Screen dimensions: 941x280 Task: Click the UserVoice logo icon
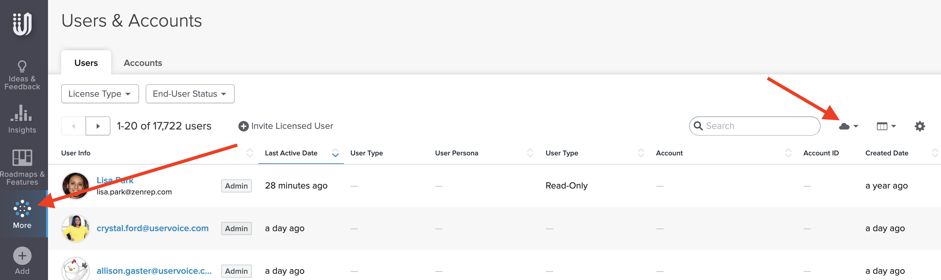pos(22,24)
